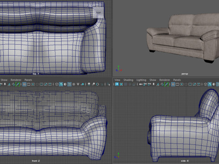The height and width of the screenshot is (164, 219).
Task: Click square frame icon beside the A icon
Action: pyautogui.click(x=121, y=84)
